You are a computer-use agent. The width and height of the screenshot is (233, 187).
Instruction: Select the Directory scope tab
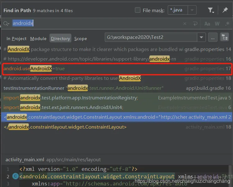tap(60, 38)
